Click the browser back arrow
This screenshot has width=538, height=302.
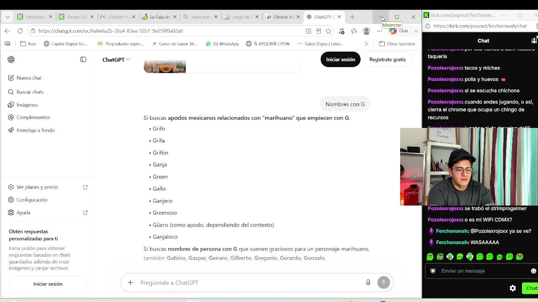coord(7,31)
